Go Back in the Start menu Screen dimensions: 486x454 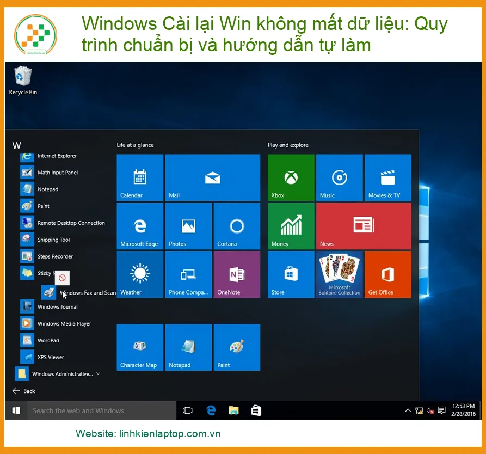[x=23, y=391]
